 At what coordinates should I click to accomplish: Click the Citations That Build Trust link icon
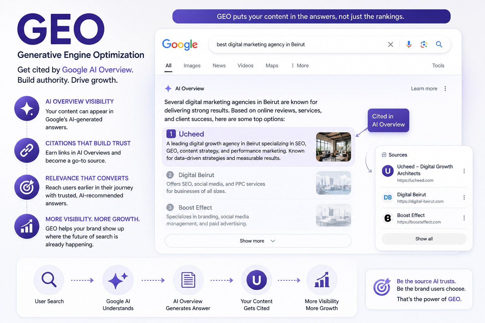point(27,150)
